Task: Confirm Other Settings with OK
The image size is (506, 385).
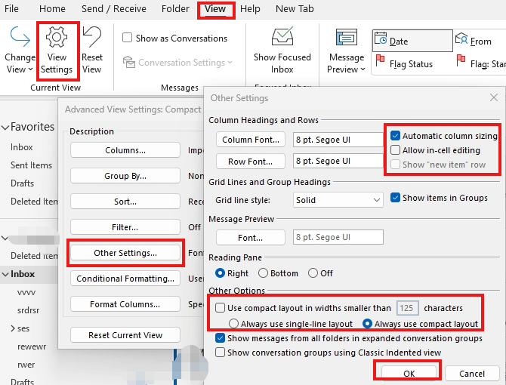Action: pyautogui.click(x=409, y=374)
